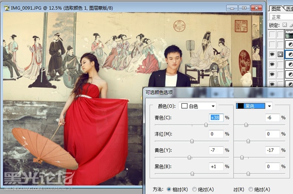Click the lock transparent pixels icon

284,25
